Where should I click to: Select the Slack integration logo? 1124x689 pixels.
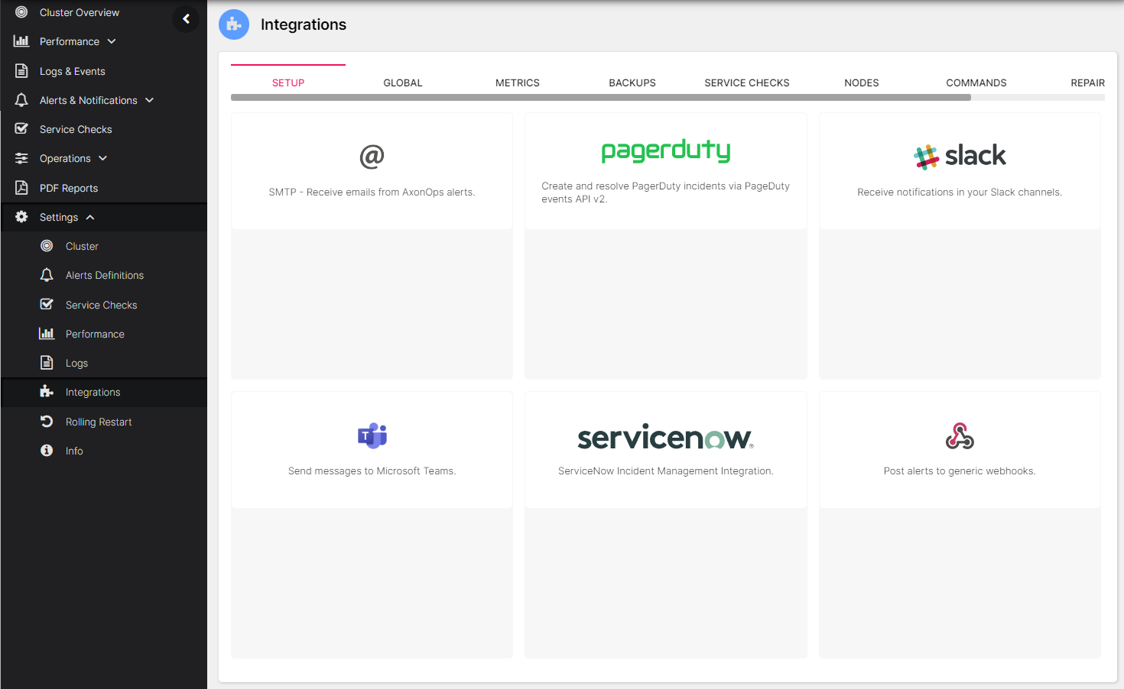(x=960, y=156)
